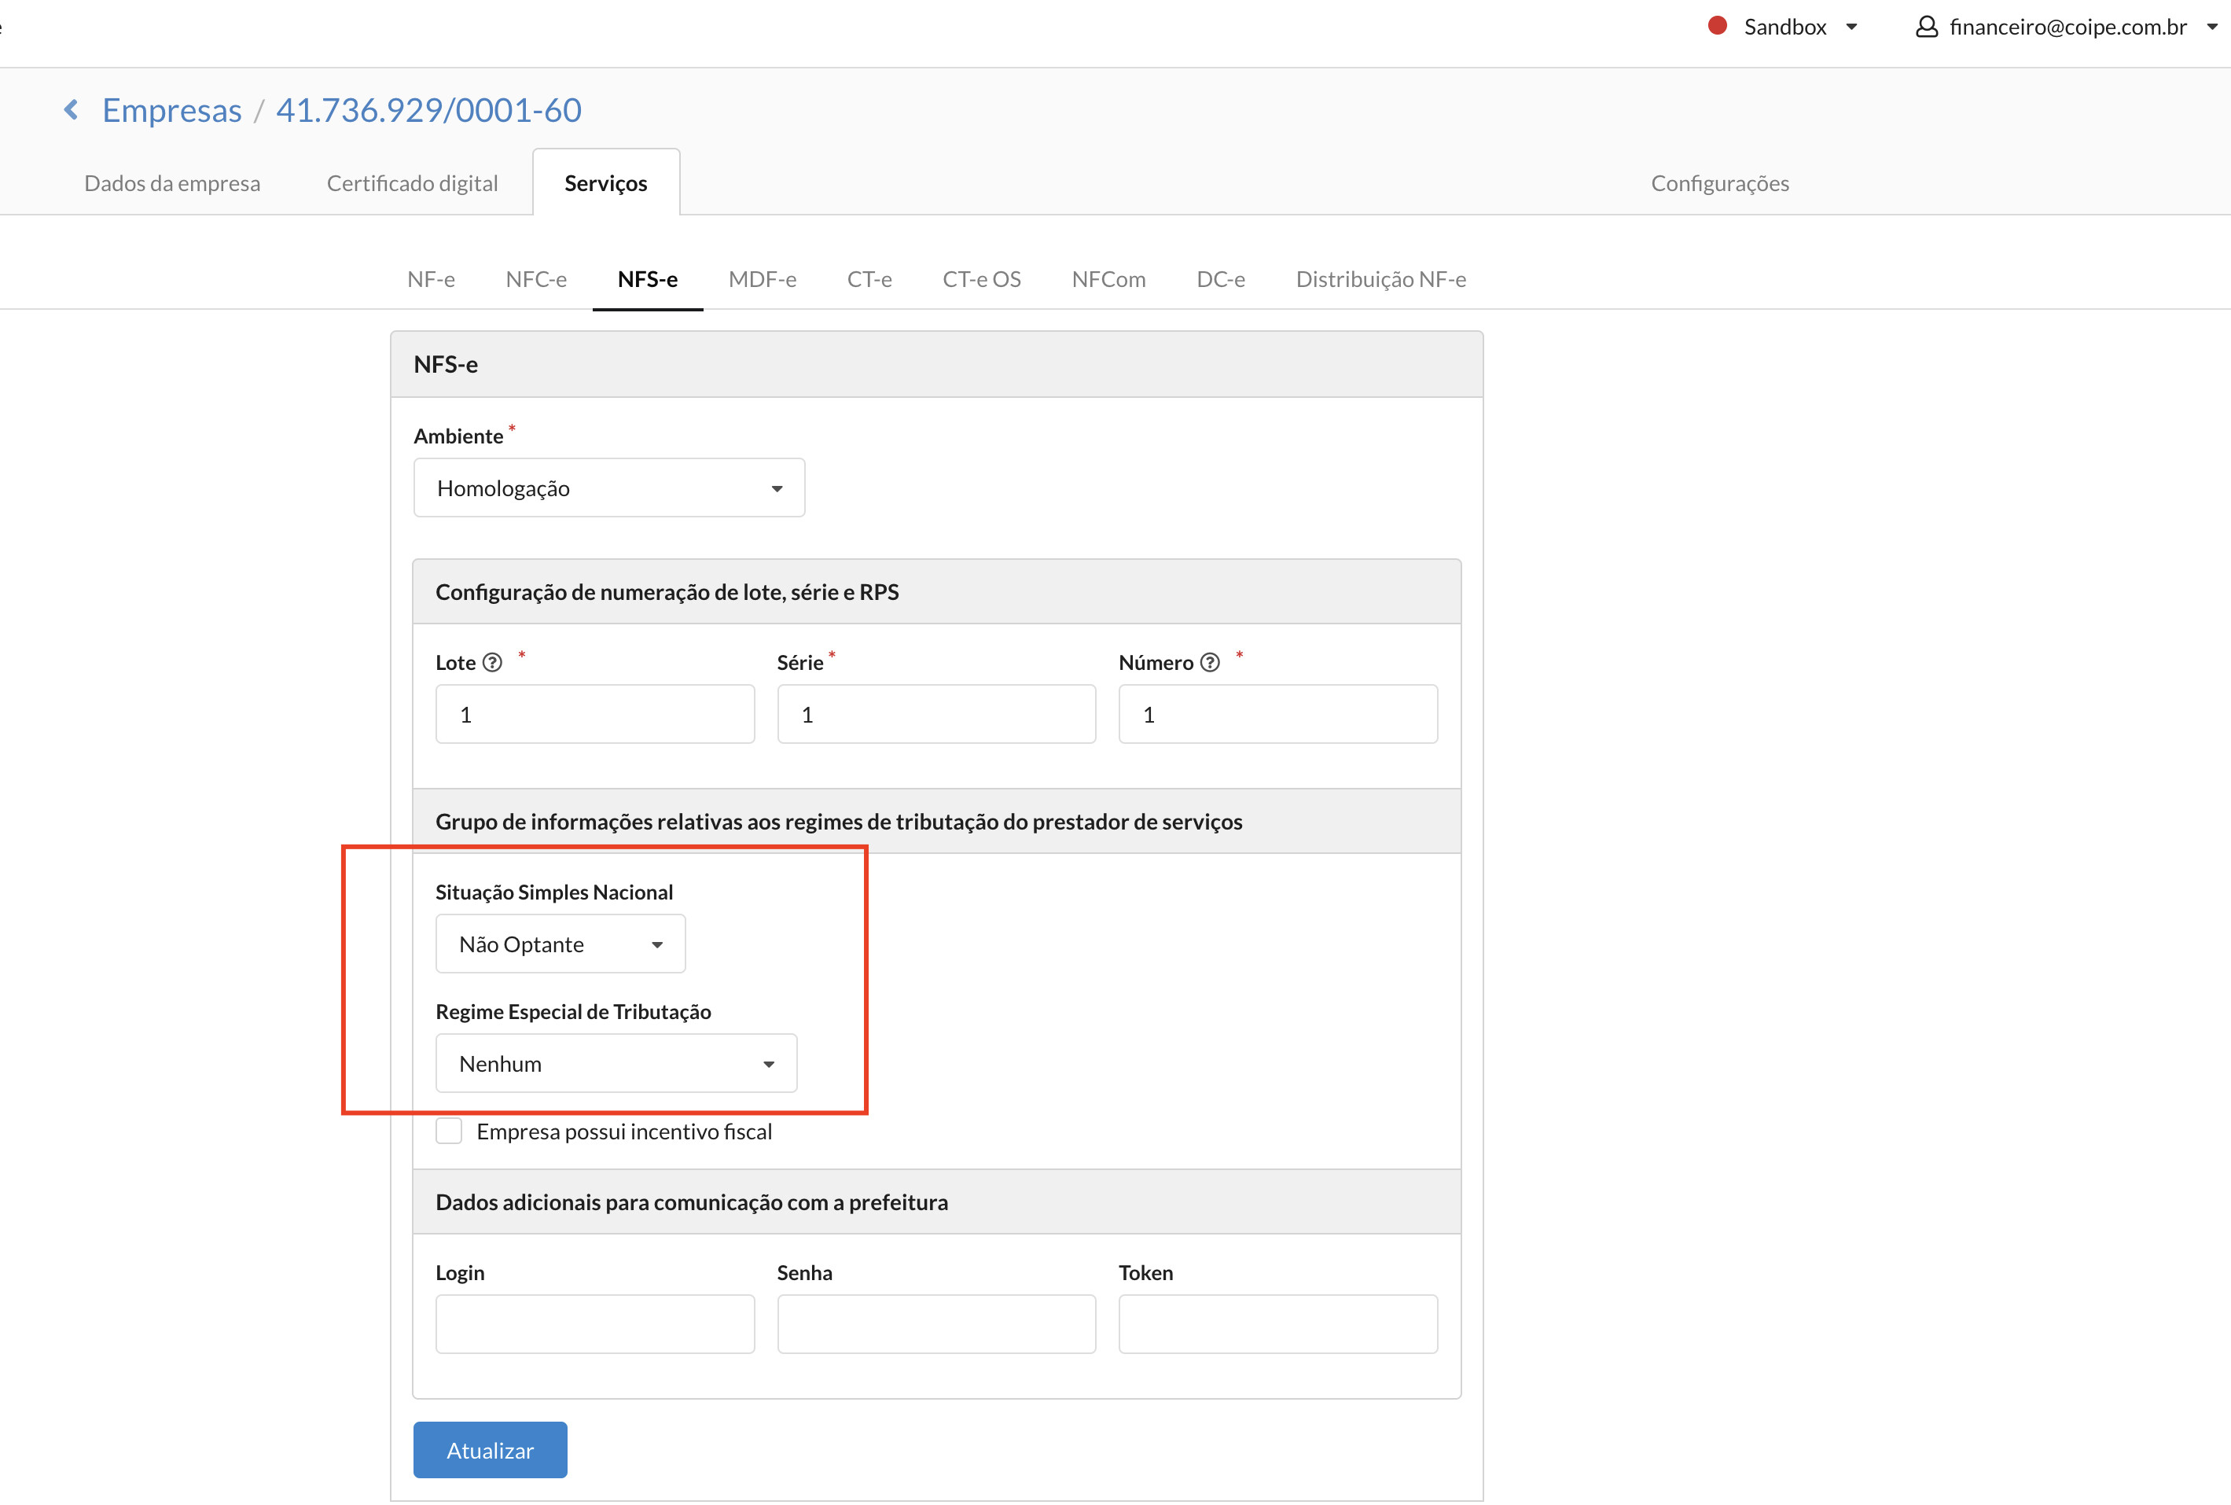Open the Ambiente Homologação dropdown
This screenshot has width=2231, height=1505.
pyautogui.click(x=609, y=488)
